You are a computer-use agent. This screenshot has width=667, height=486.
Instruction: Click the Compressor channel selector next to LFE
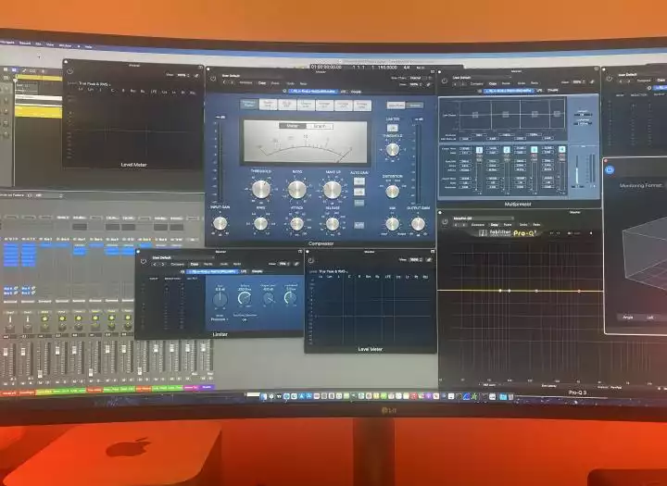click(314, 91)
